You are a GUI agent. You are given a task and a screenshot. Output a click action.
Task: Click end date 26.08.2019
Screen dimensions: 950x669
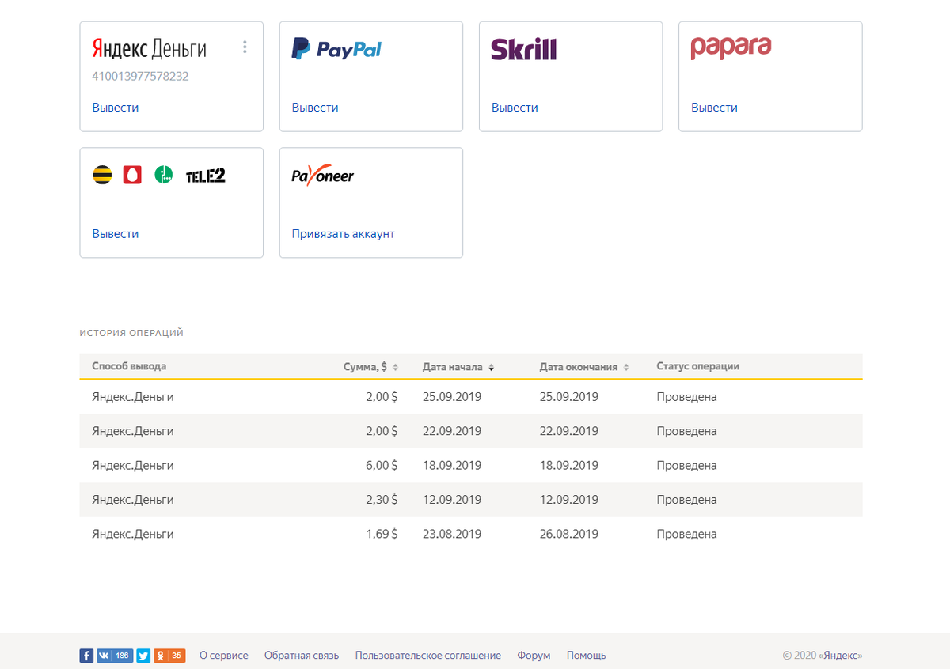pyautogui.click(x=569, y=535)
